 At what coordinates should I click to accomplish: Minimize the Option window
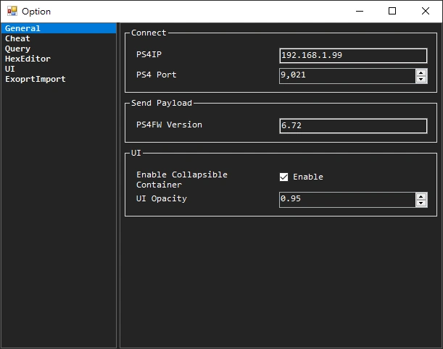click(x=360, y=12)
